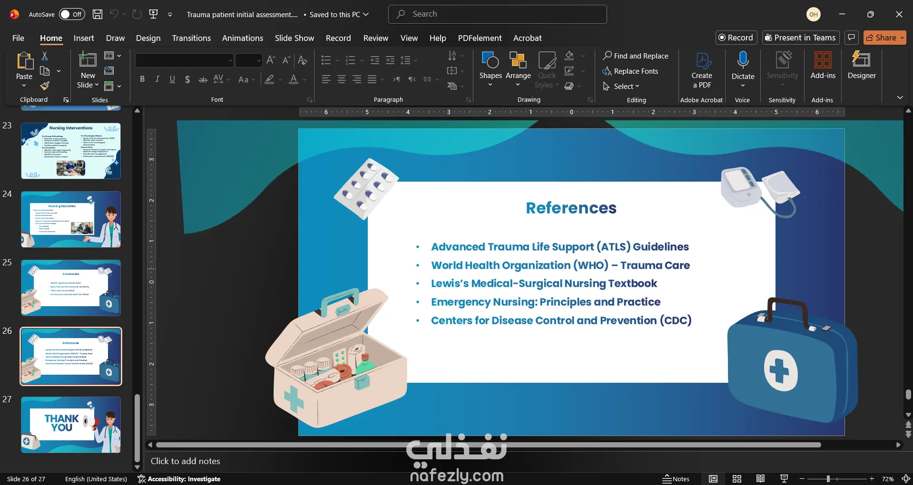Open the Comments pane icon
The height and width of the screenshot is (485, 913).
coord(852,38)
